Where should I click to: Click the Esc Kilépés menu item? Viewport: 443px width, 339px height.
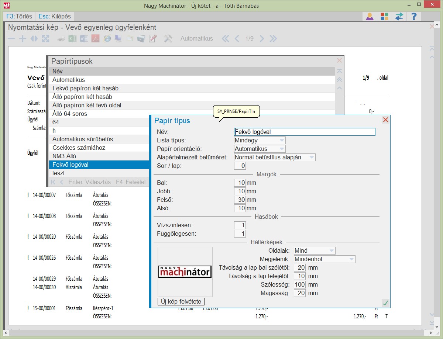55,17
